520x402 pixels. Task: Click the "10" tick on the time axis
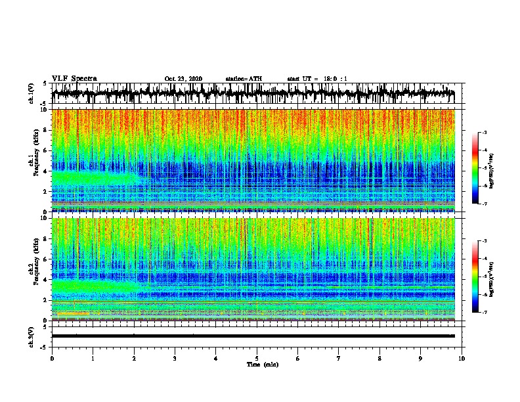tap(462, 359)
